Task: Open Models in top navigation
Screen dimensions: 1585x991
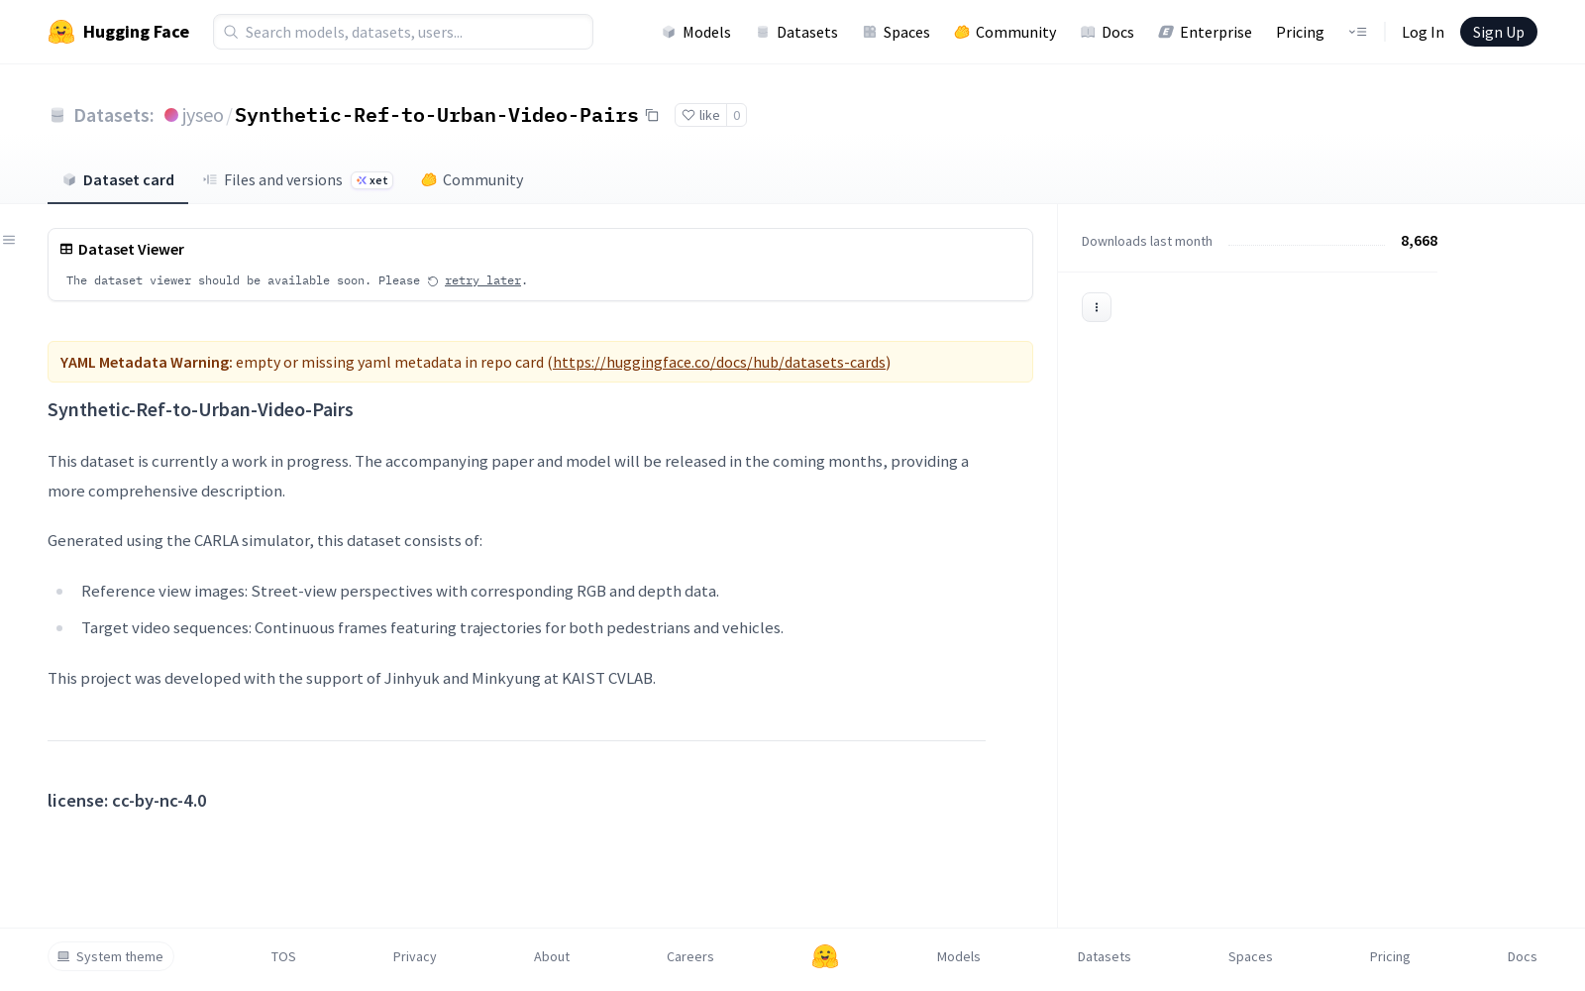Action: click(x=696, y=32)
